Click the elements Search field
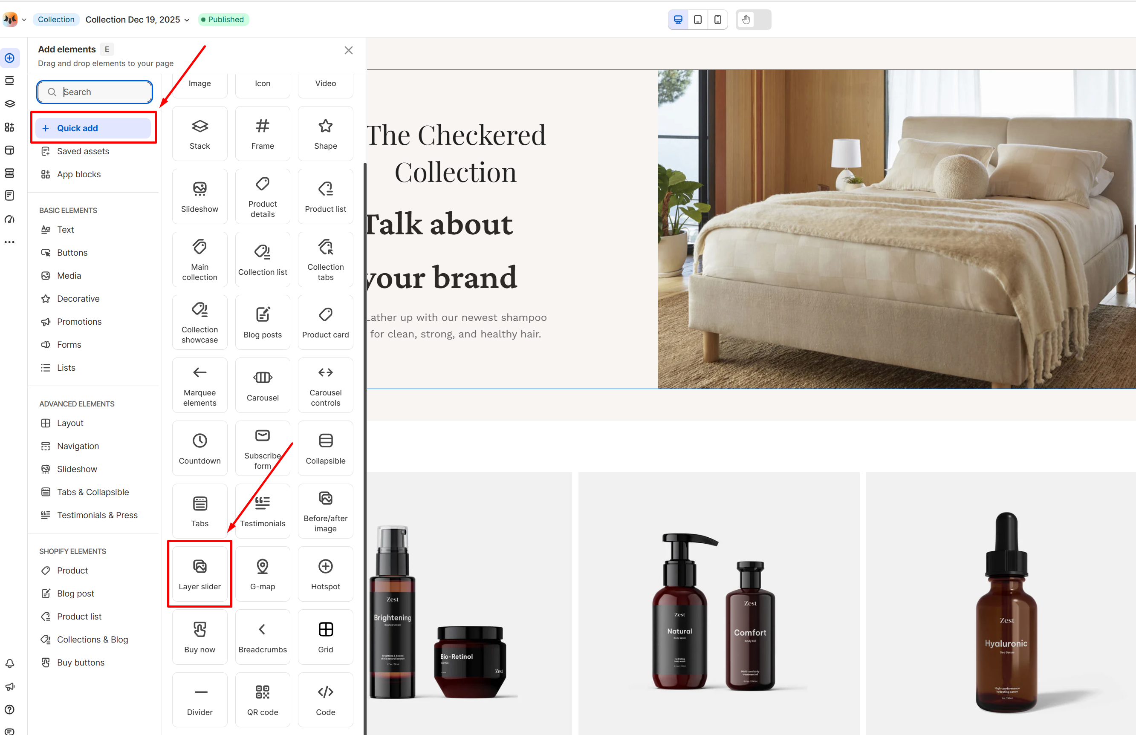The image size is (1136, 735). [x=95, y=92]
